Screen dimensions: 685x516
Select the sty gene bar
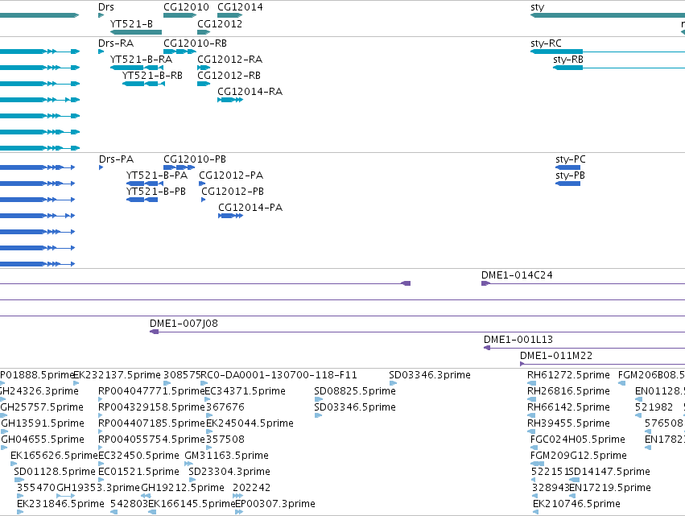pyautogui.click(x=608, y=15)
